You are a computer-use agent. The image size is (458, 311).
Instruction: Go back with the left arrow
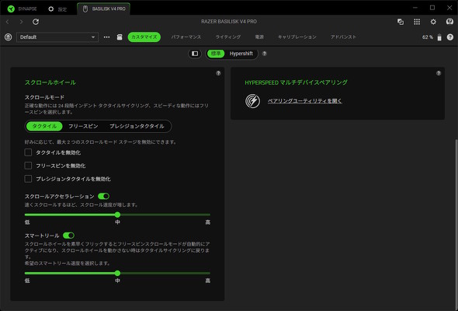tap(8, 22)
